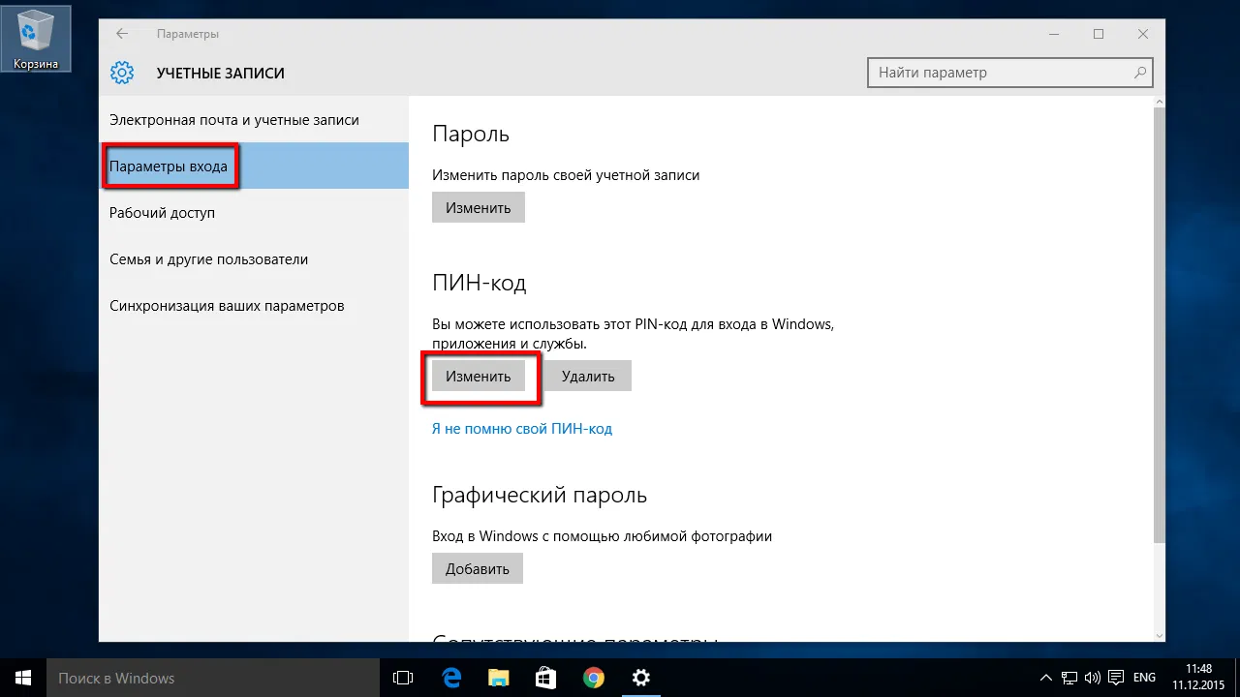Add a picture password
The image size is (1240, 697).
[478, 568]
